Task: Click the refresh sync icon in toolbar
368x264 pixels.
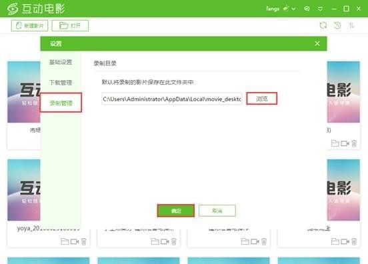Action: click(x=323, y=25)
